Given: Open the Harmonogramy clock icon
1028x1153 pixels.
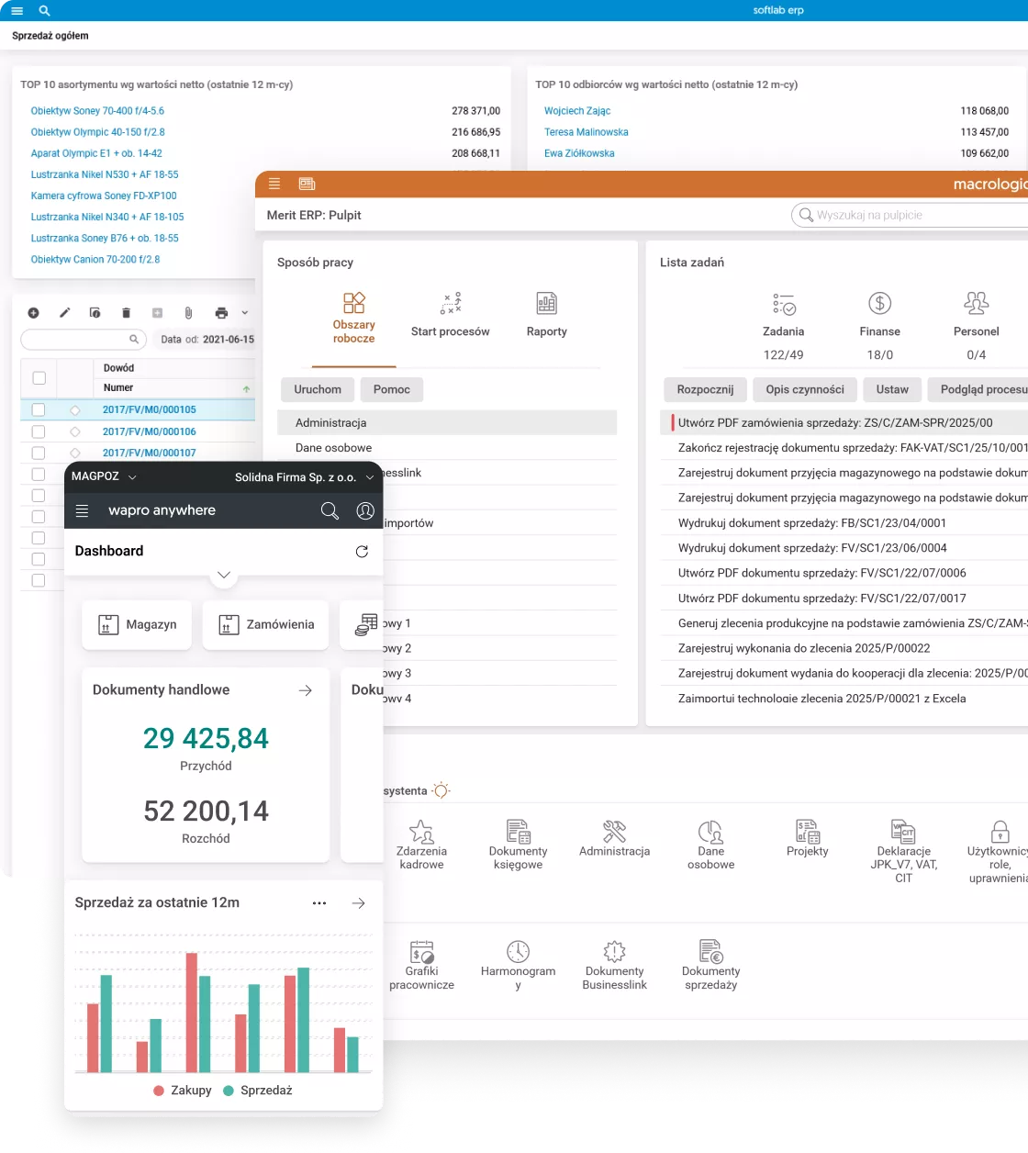Looking at the screenshot, I should 518,951.
